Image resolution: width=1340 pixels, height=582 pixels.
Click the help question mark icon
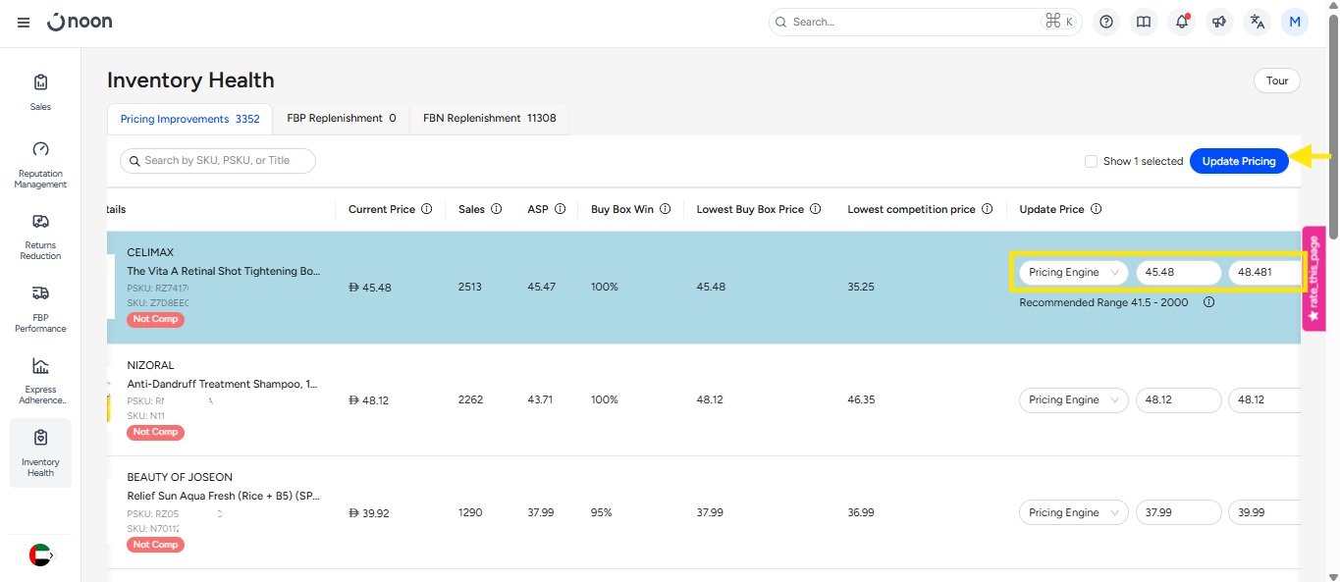(x=1106, y=22)
